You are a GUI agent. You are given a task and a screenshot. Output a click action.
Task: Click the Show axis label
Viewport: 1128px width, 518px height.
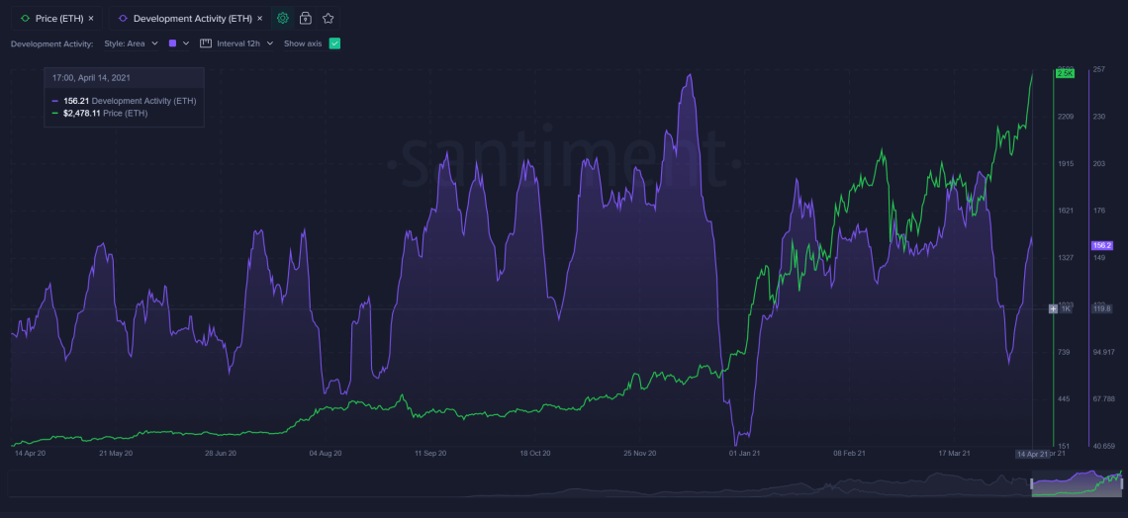pos(302,43)
